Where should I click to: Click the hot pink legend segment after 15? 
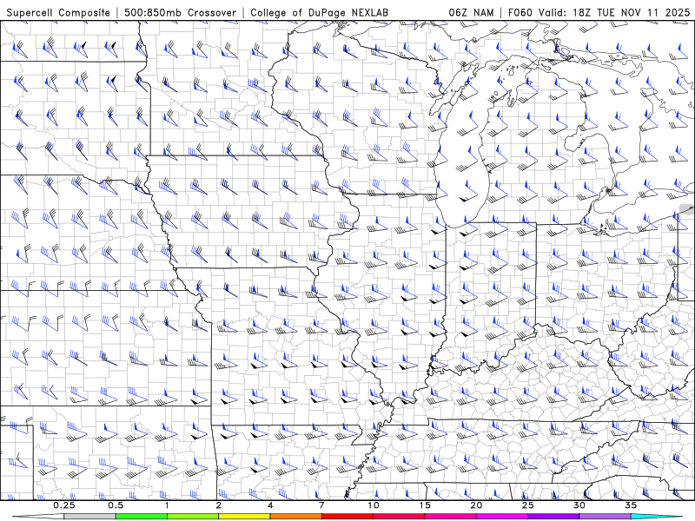coord(450,517)
